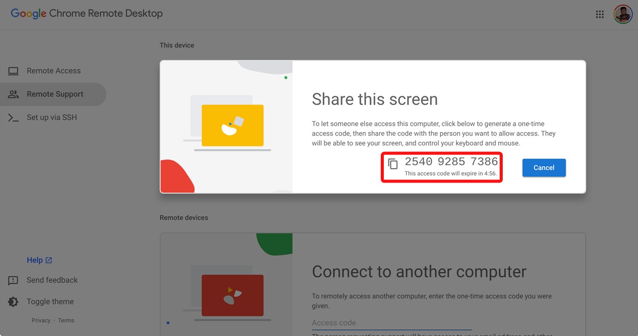Open the Google apps grid
638x336 pixels.
click(x=600, y=14)
